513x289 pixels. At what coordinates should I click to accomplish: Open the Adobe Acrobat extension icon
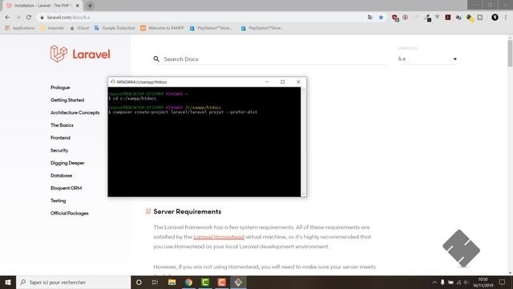click(x=448, y=18)
